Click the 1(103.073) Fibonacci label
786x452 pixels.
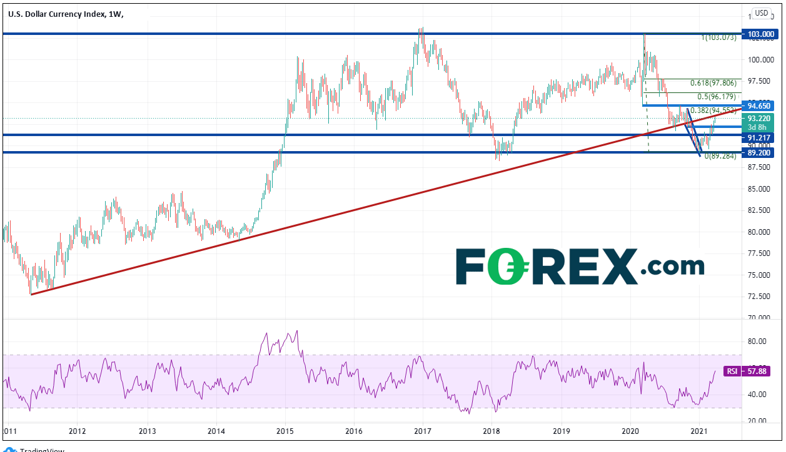pyautogui.click(x=720, y=37)
